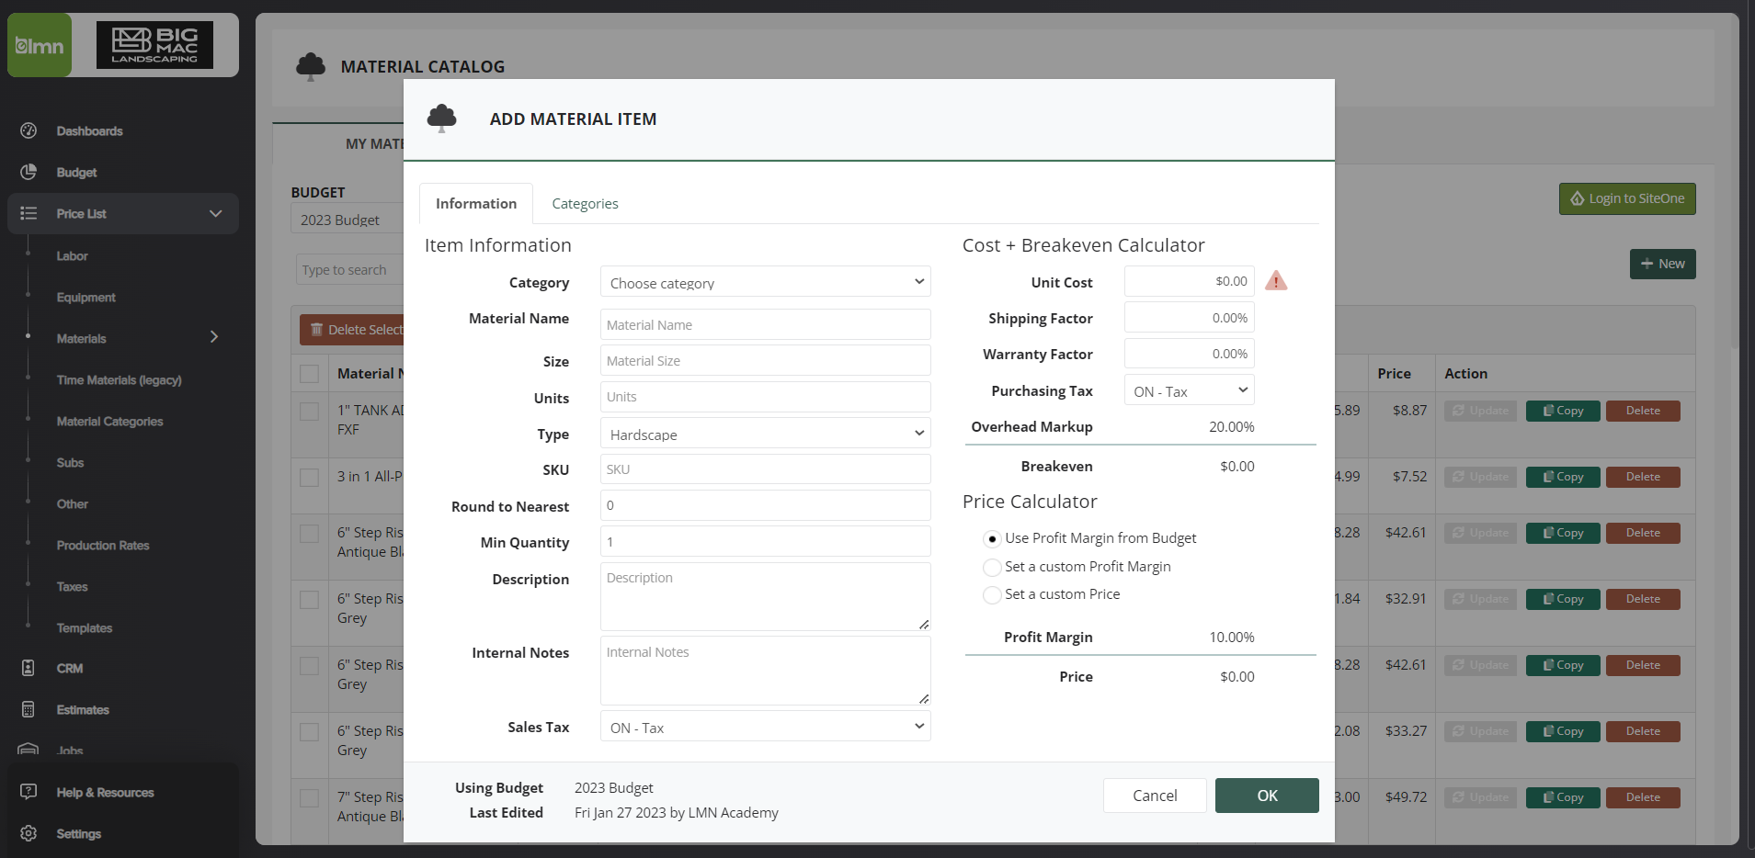Click the Internal Notes text area
The image size is (1755, 858).
pyautogui.click(x=765, y=671)
